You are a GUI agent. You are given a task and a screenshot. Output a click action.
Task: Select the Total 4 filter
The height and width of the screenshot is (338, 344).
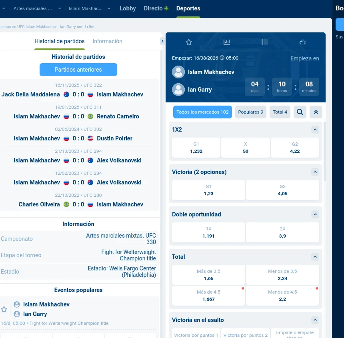click(x=280, y=112)
